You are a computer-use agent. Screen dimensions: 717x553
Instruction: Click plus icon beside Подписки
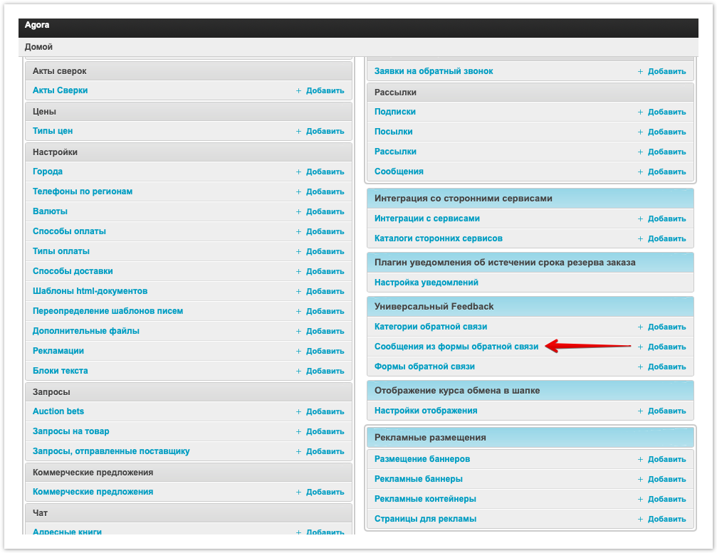coord(640,112)
